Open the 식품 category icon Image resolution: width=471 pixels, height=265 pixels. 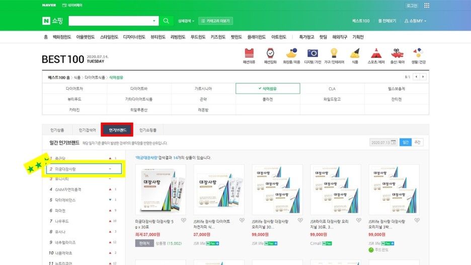coord(355,55)
